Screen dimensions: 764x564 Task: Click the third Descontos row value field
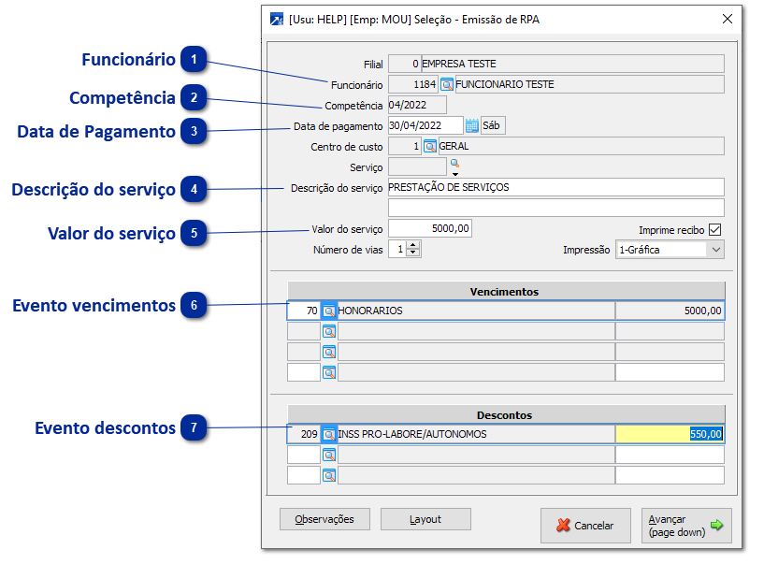click(x=670, y=475)
